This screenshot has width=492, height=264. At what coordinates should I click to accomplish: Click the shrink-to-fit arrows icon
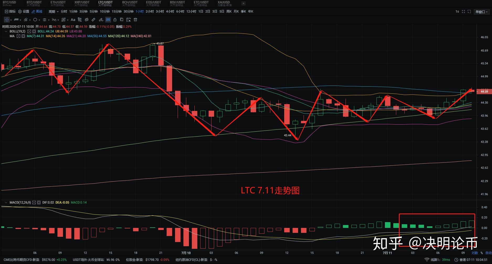463,12
